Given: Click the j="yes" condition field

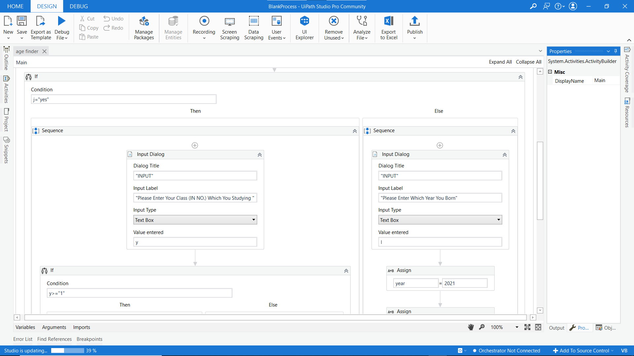Looking at the screenshot, I should (x=123, y=99).
